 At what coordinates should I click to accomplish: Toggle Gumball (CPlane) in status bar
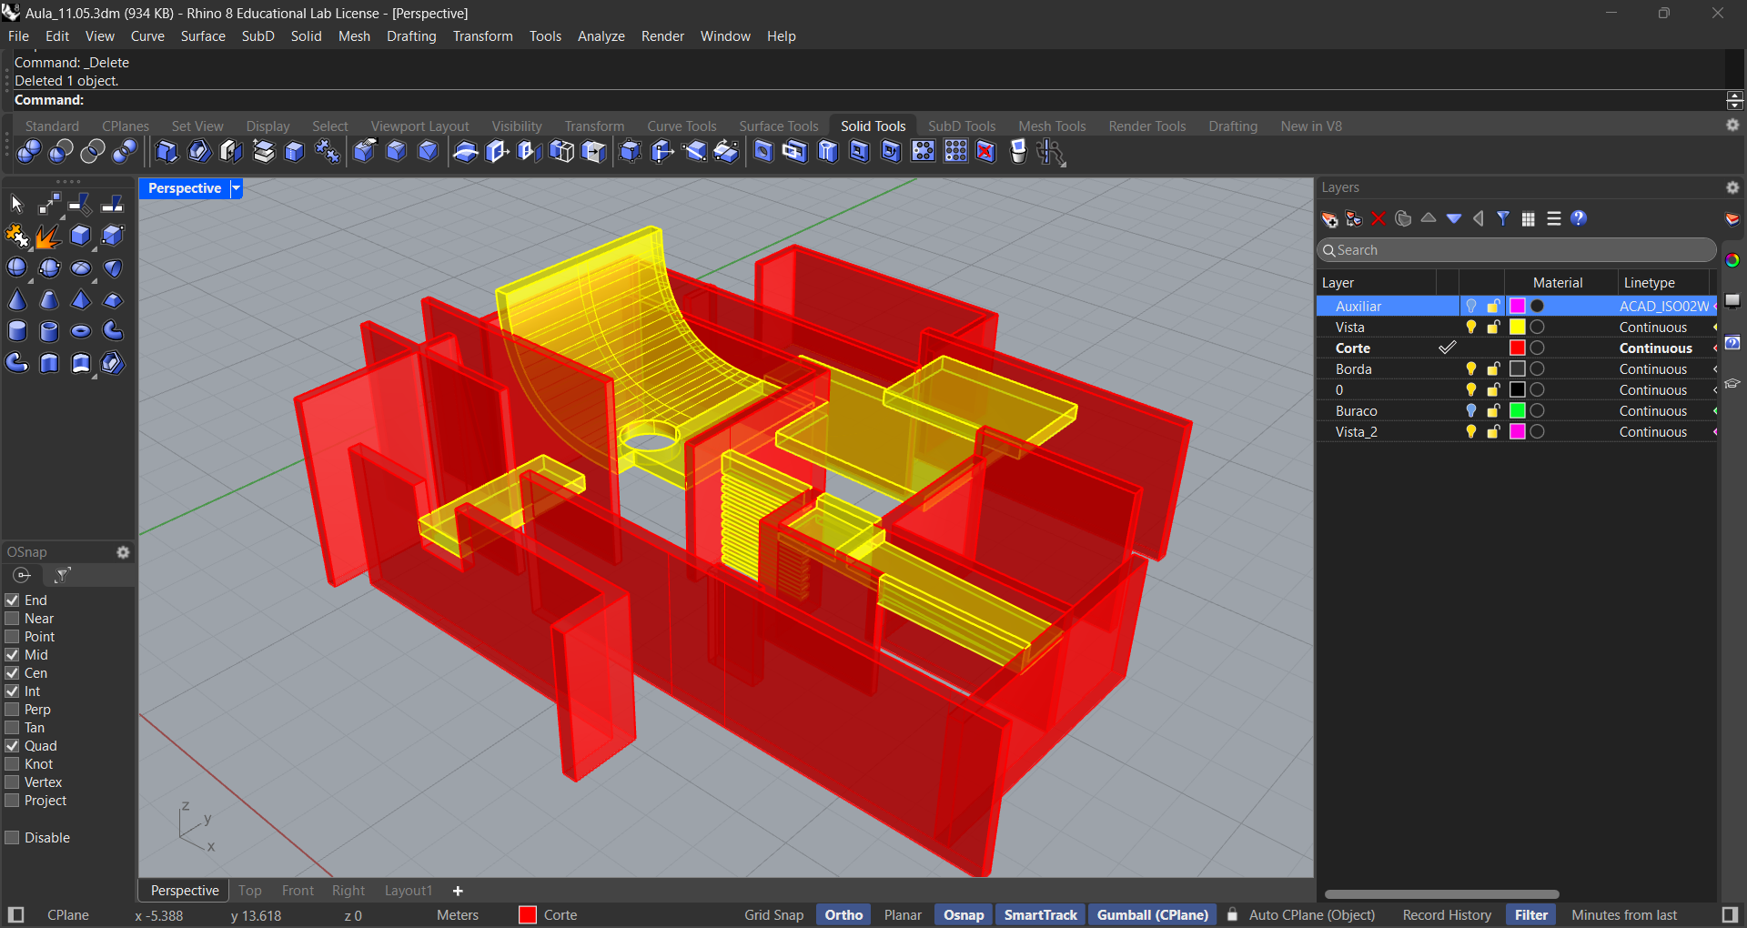[x=1152, y=915]
